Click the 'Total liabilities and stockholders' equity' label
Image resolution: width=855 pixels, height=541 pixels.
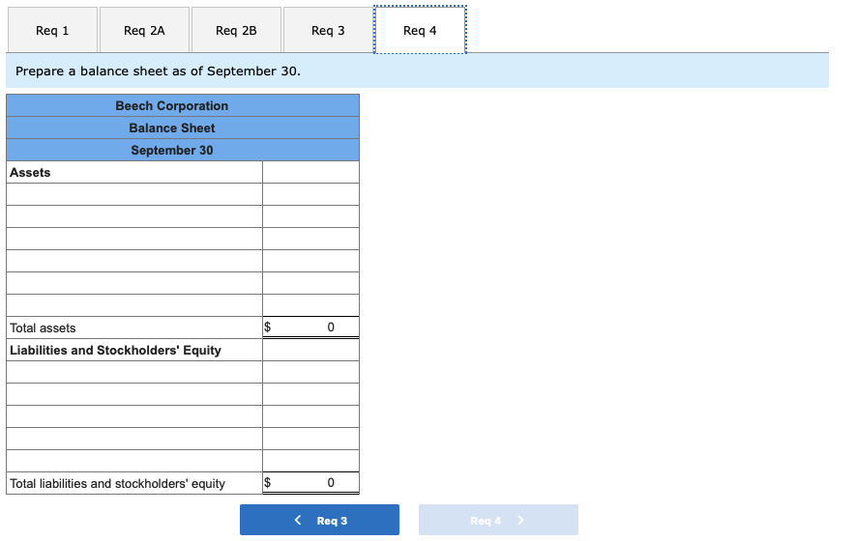click(117, 483)
